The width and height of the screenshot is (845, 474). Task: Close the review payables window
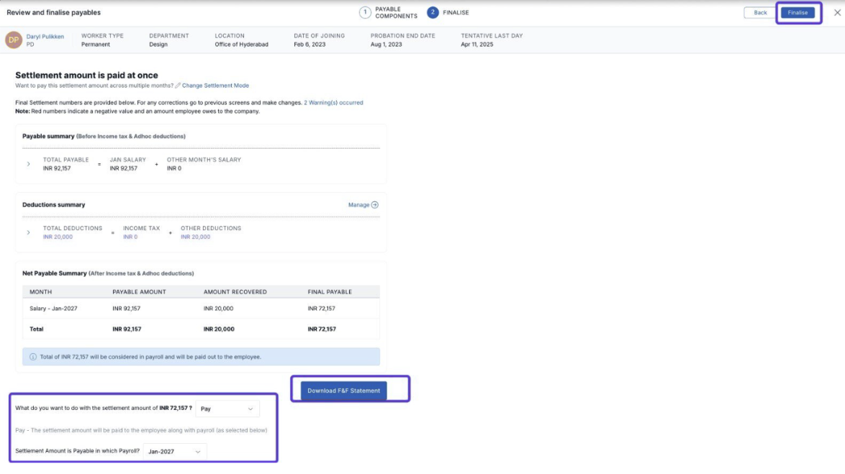837,13
